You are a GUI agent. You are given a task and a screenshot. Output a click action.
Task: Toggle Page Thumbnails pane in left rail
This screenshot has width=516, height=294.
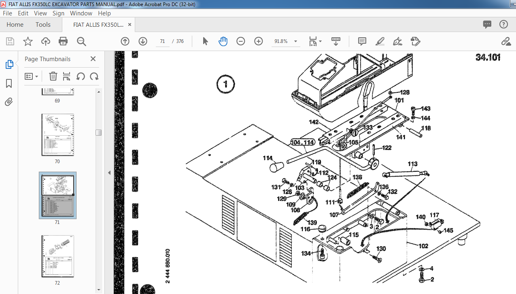click(x=9, y=64)
